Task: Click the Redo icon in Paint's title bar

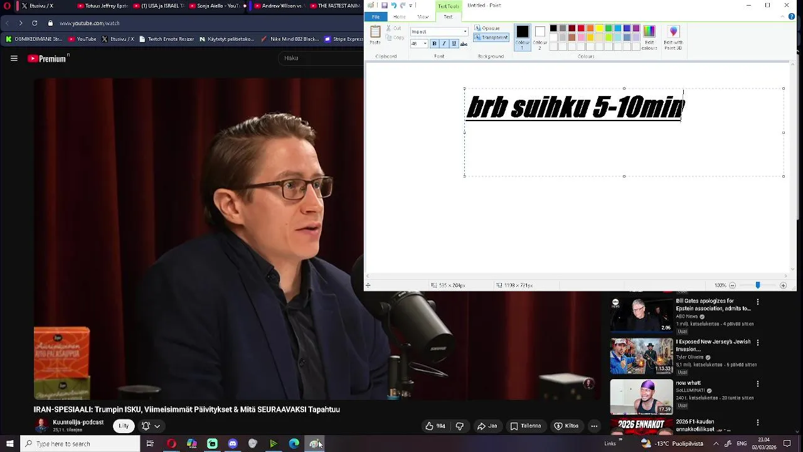Action: coord(403,5)
